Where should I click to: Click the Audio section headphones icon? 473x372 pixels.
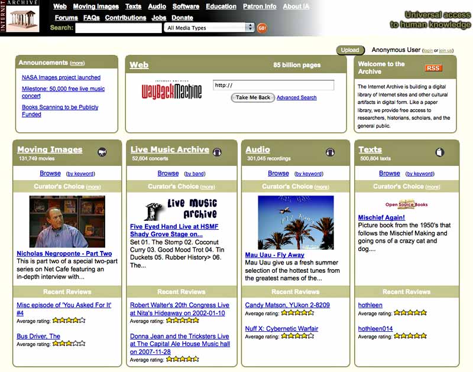330,152
